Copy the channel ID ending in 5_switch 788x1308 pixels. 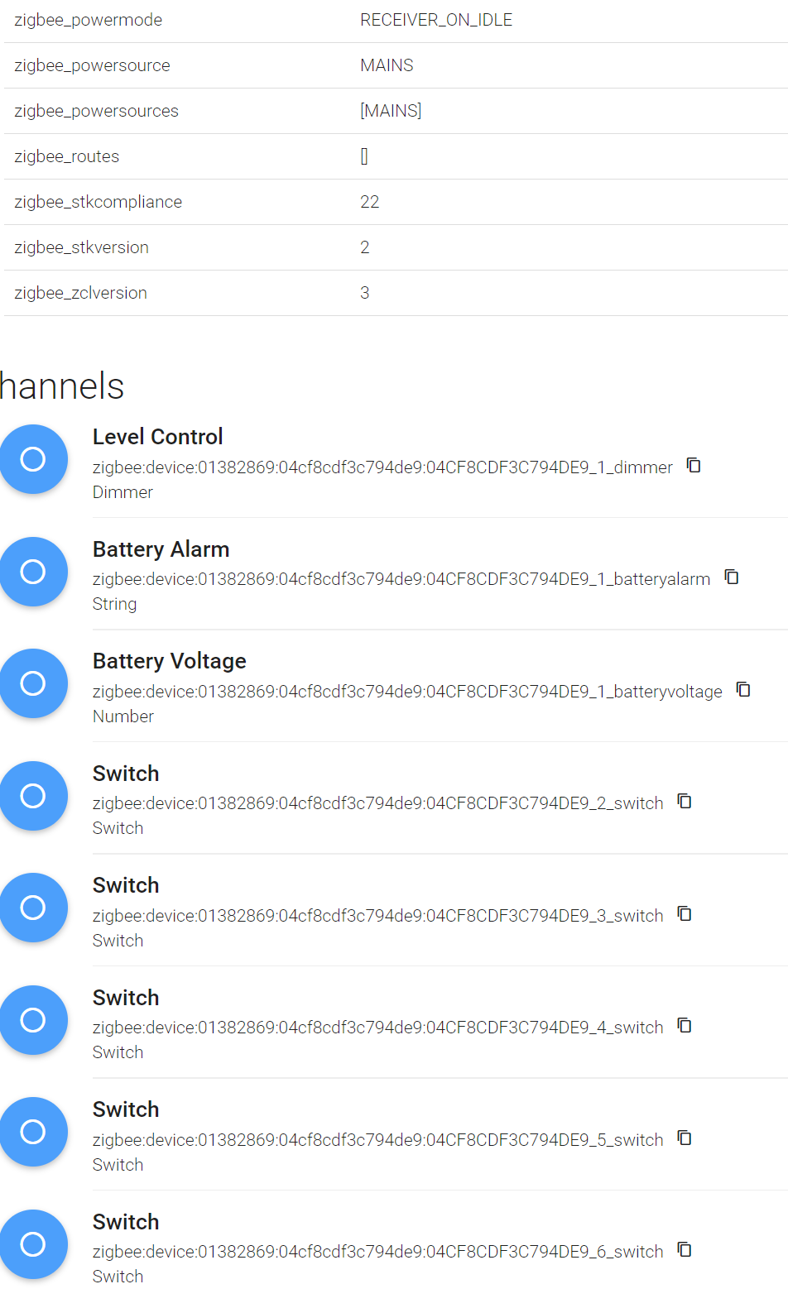685,1138
